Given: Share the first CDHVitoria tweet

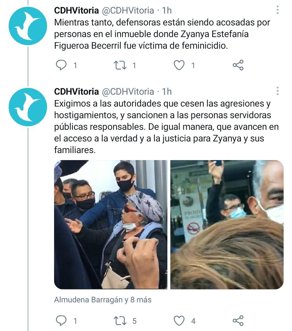Looking at the screenshot, I should click(x=238, y=65).
